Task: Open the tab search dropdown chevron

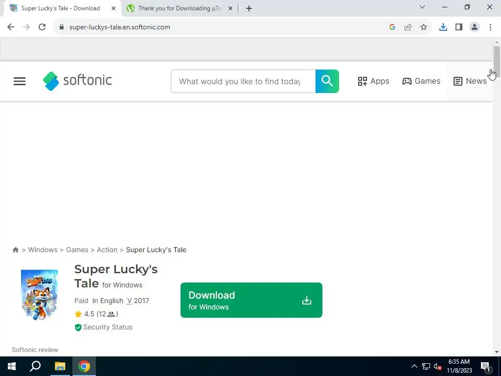Action: click(x=422, y=7)
